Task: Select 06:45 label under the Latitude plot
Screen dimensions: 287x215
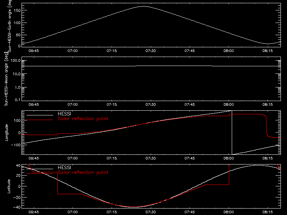Action: pyautogui.click(x=34, y=212)
